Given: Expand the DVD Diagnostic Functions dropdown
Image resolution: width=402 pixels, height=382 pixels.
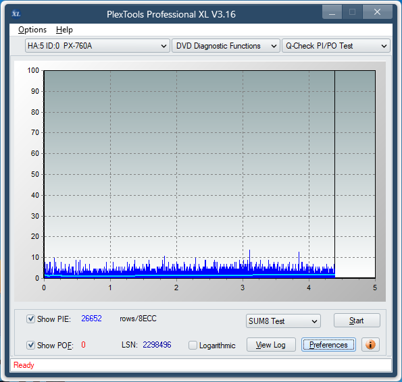Looking at the screenshot, I should [226, 46].
